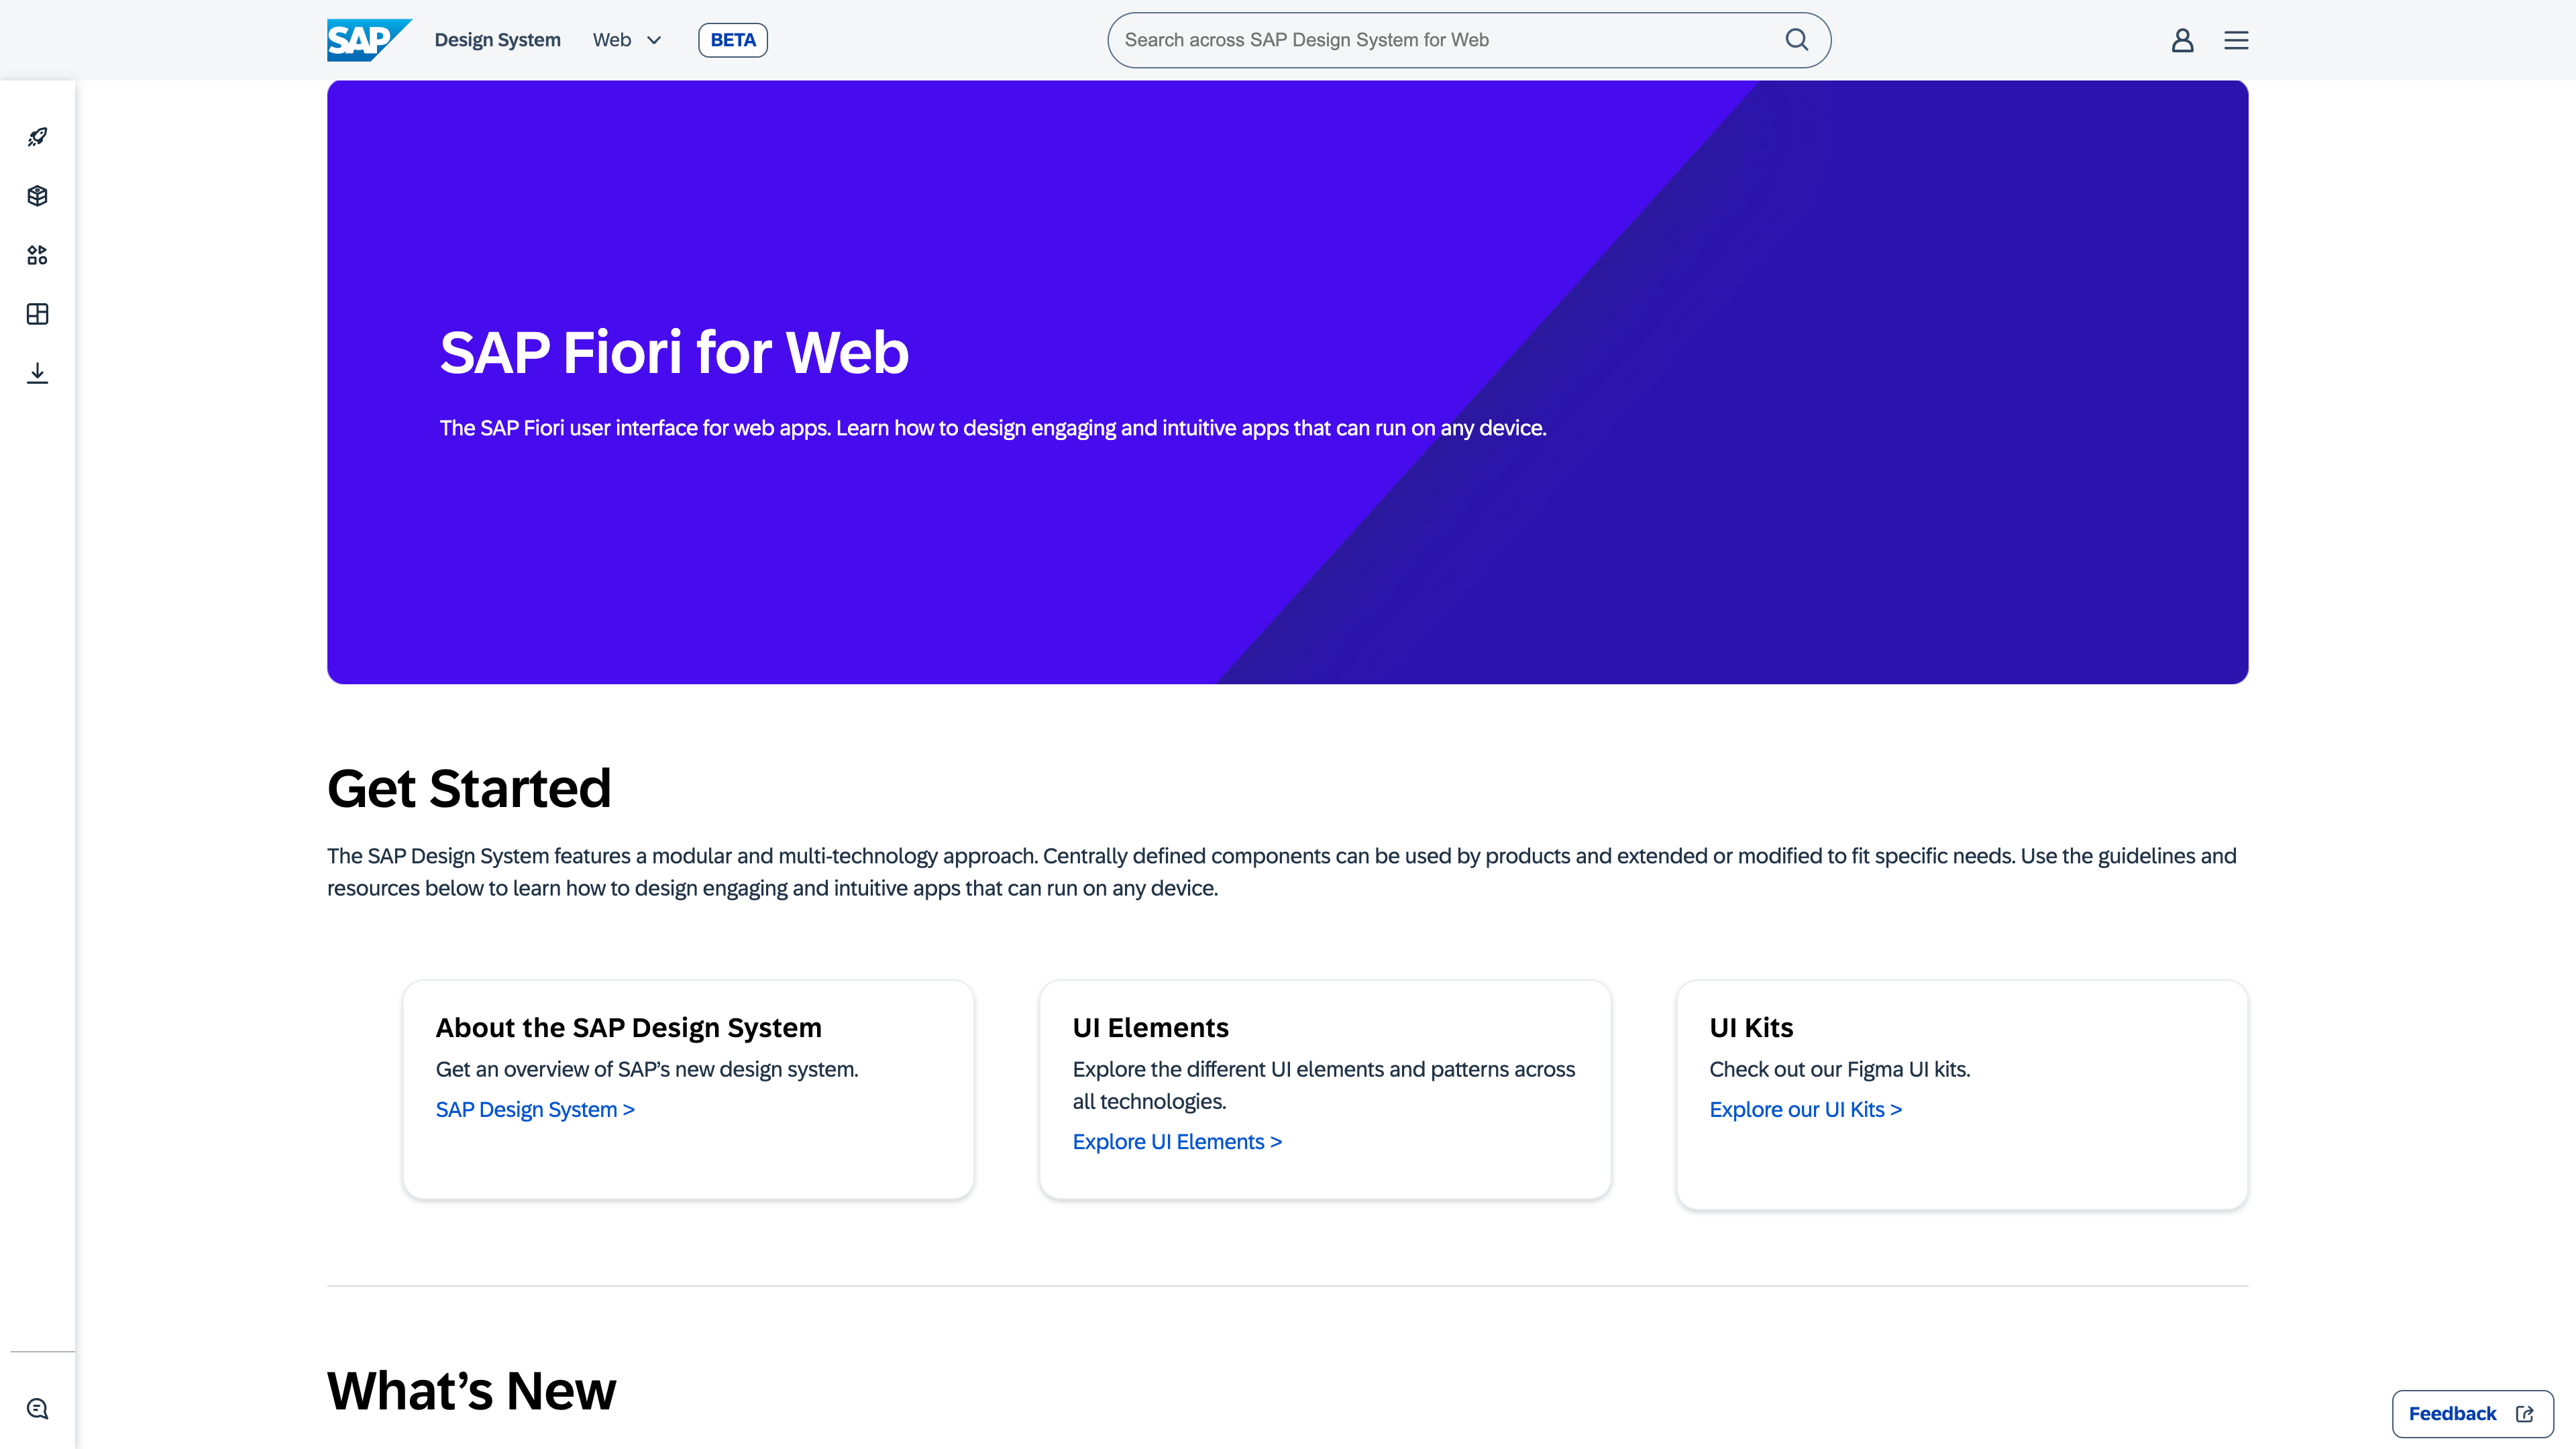Expand the Web platform dropdown
The width and height of the screenshot is (2576, 1449).
(655, 40)
